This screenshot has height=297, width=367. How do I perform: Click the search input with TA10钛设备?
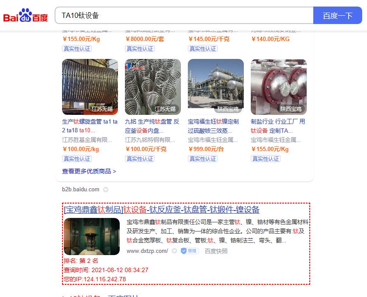[184, 15]
